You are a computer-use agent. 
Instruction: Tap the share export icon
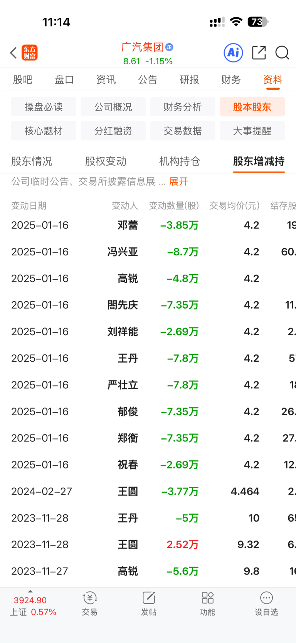click(259, 52)
